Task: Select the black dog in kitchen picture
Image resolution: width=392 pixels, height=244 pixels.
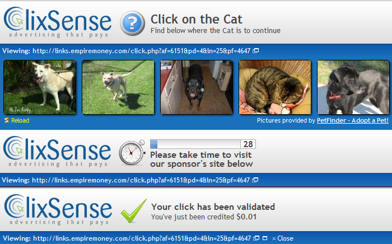Action: 197,87
